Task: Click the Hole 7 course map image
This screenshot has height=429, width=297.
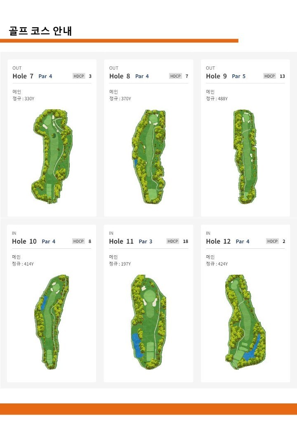Action: point(53,157)
